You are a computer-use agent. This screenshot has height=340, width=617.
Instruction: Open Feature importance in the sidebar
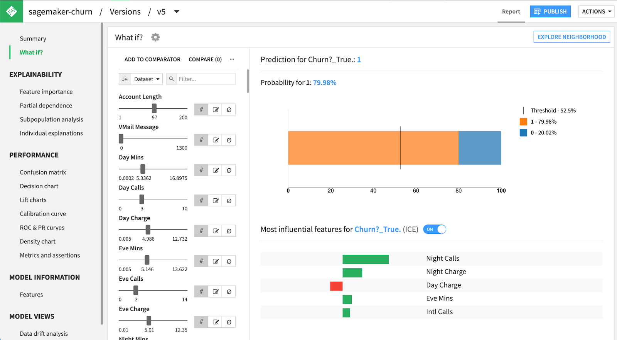point(46,92)
